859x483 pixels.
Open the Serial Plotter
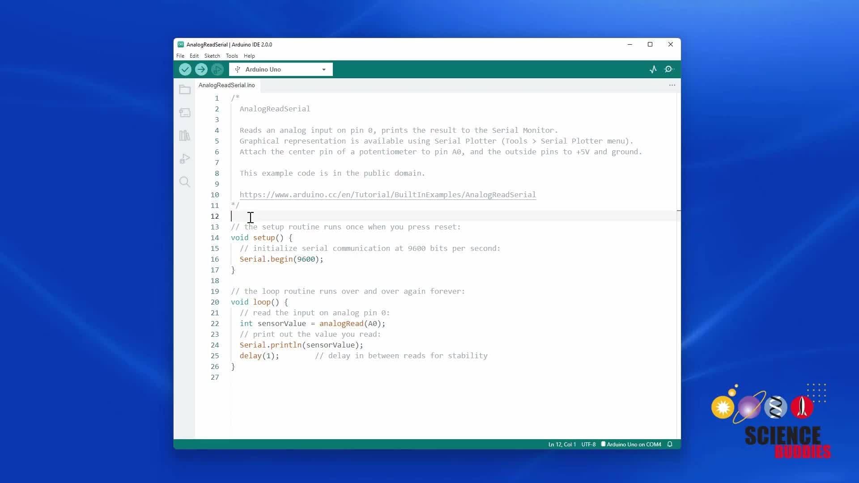[653, 69]
